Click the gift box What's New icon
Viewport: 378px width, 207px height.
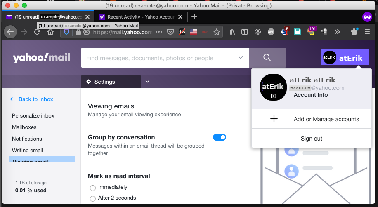pos(354,32)
